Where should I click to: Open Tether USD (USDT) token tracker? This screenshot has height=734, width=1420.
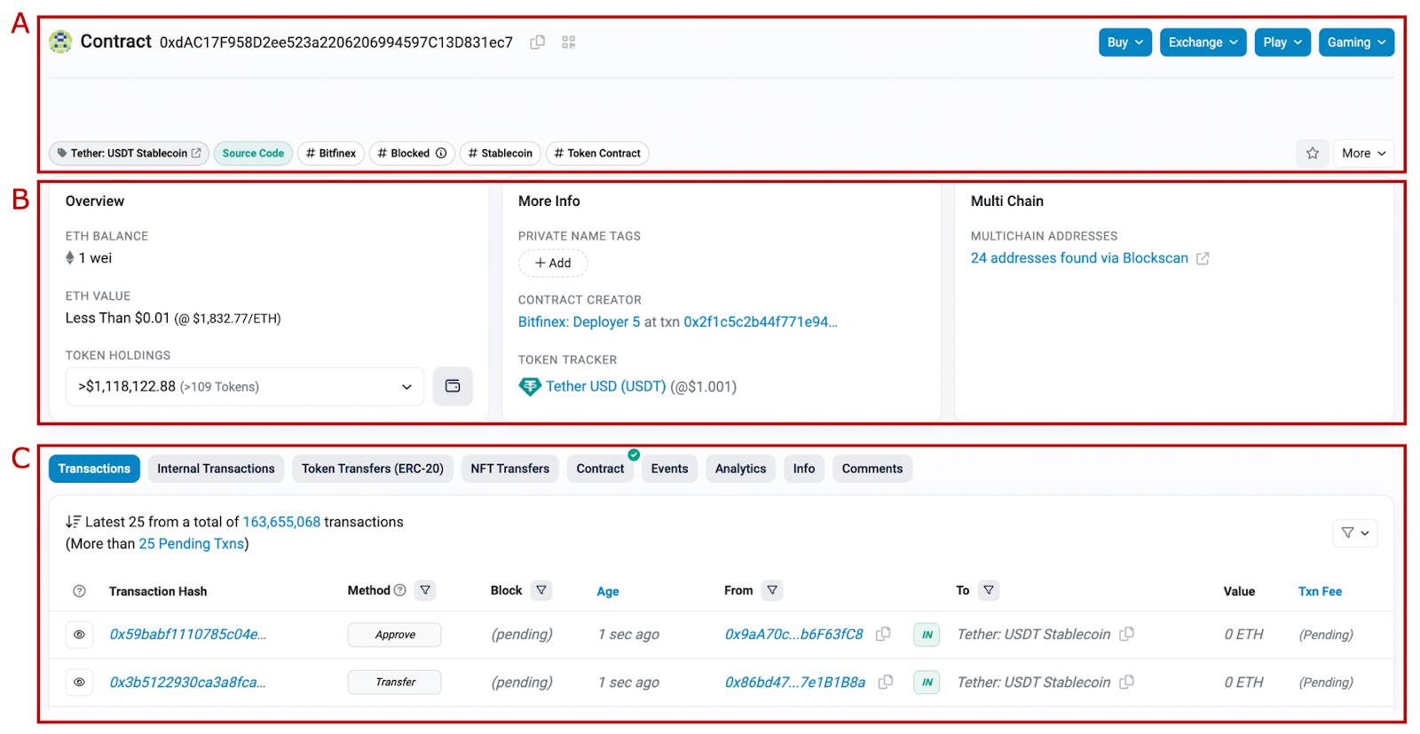coord(605,387)
